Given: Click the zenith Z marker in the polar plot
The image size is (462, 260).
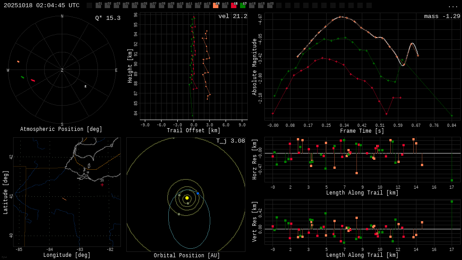Looking at the screenshot, I should (x=62, y=70).
